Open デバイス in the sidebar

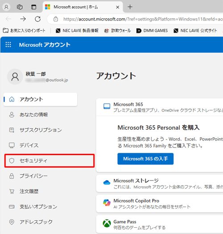click(40, 145)
